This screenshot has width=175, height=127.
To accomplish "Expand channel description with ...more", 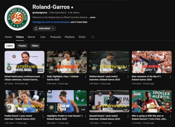I will tap(92, 17).
